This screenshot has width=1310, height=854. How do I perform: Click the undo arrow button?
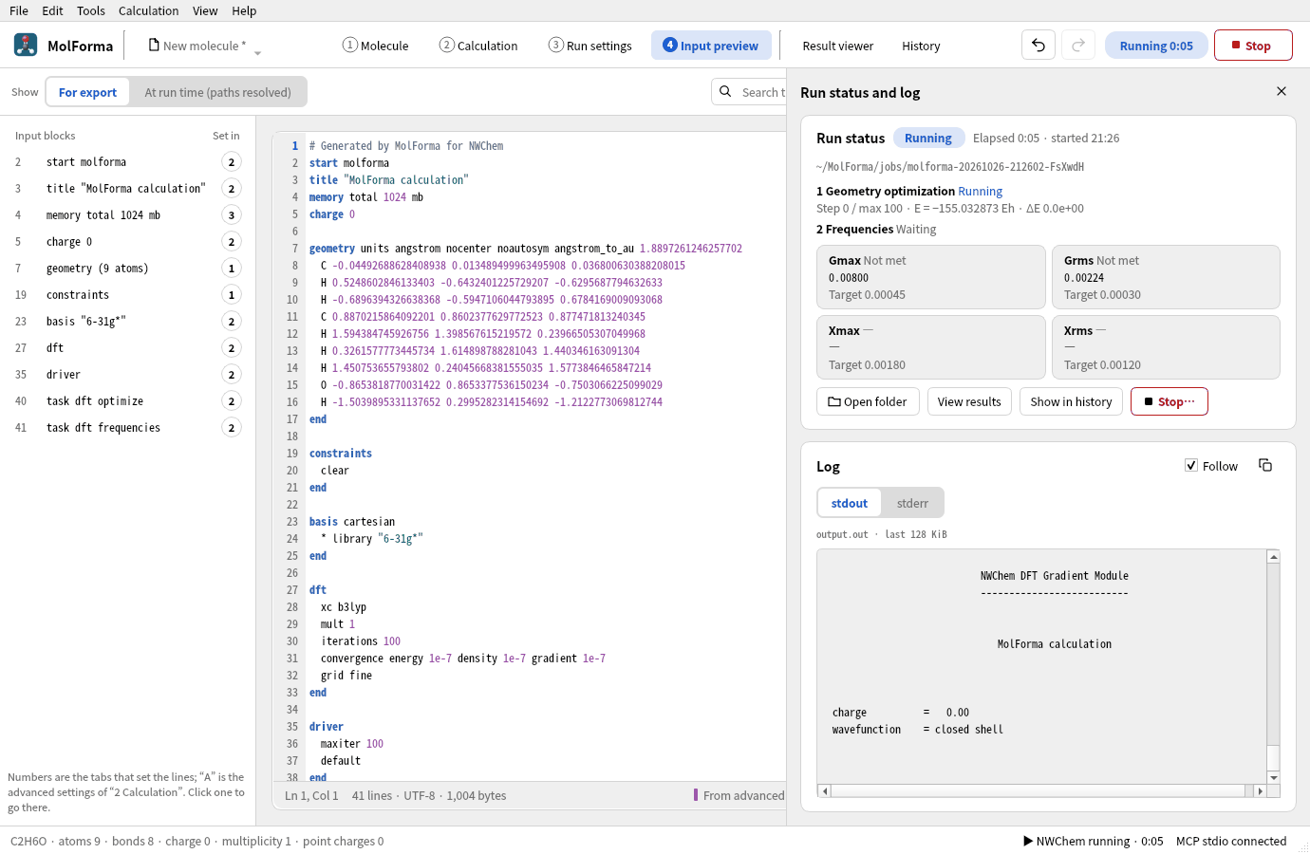(x=1039, y=45)
